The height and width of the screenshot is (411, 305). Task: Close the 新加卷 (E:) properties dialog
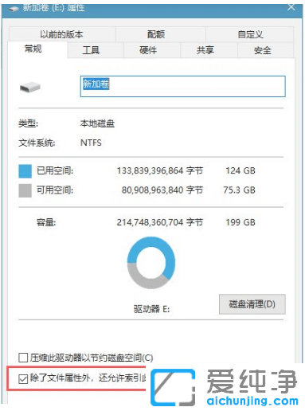(x=291, y=6)
